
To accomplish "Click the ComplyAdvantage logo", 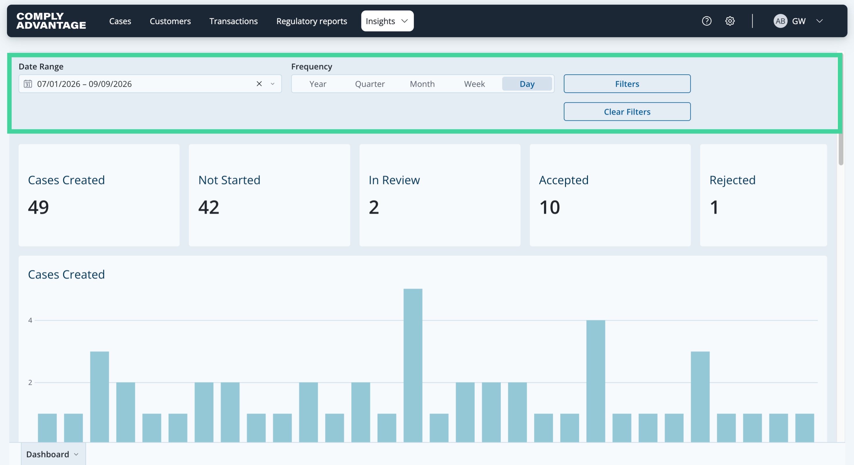I will click(x=51, y=21).
